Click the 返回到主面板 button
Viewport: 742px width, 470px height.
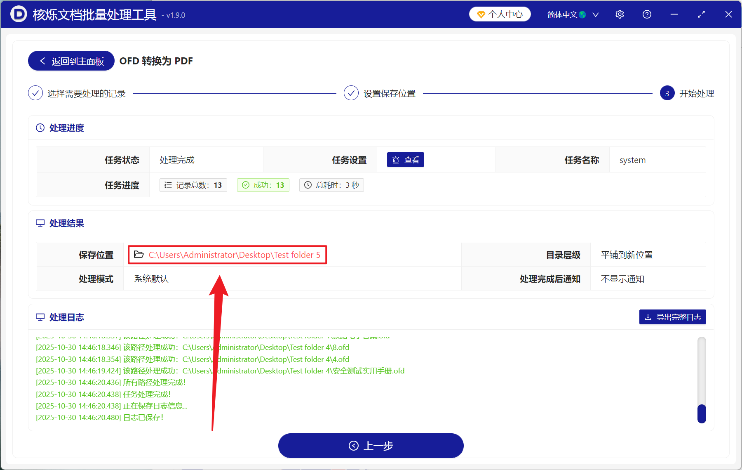70,61
